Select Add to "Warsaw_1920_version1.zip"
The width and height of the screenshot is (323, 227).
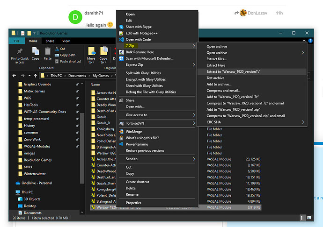(x=251, y=109)
